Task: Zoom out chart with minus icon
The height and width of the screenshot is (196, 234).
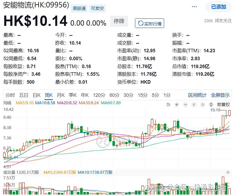Action: (185, 105)
